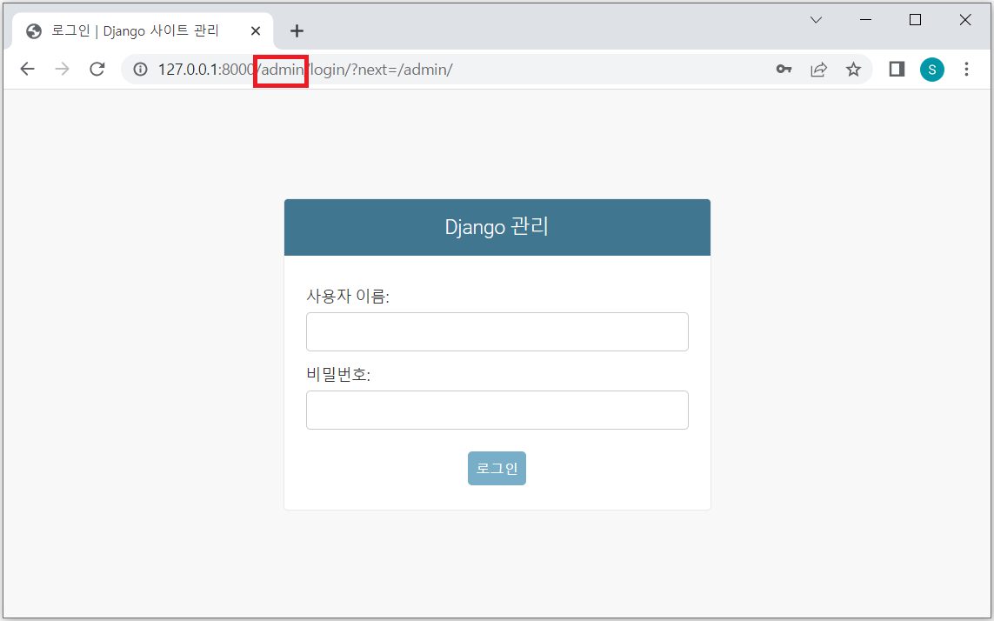The image size is (994, 621).
Task: Reload the Django login page
Action: 97,69
